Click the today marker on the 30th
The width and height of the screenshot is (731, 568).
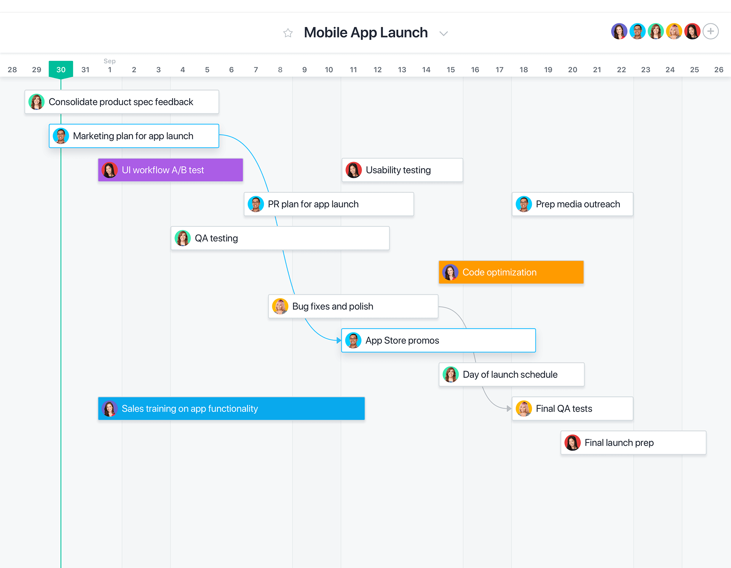[x=61, y=69]
